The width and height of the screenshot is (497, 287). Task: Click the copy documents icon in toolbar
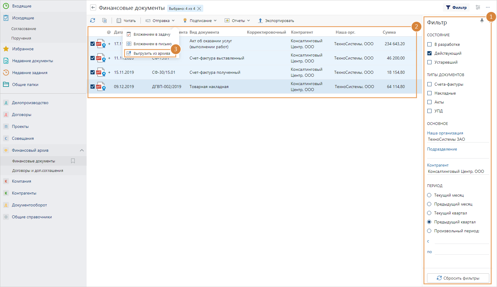click(x=104, y=21)
